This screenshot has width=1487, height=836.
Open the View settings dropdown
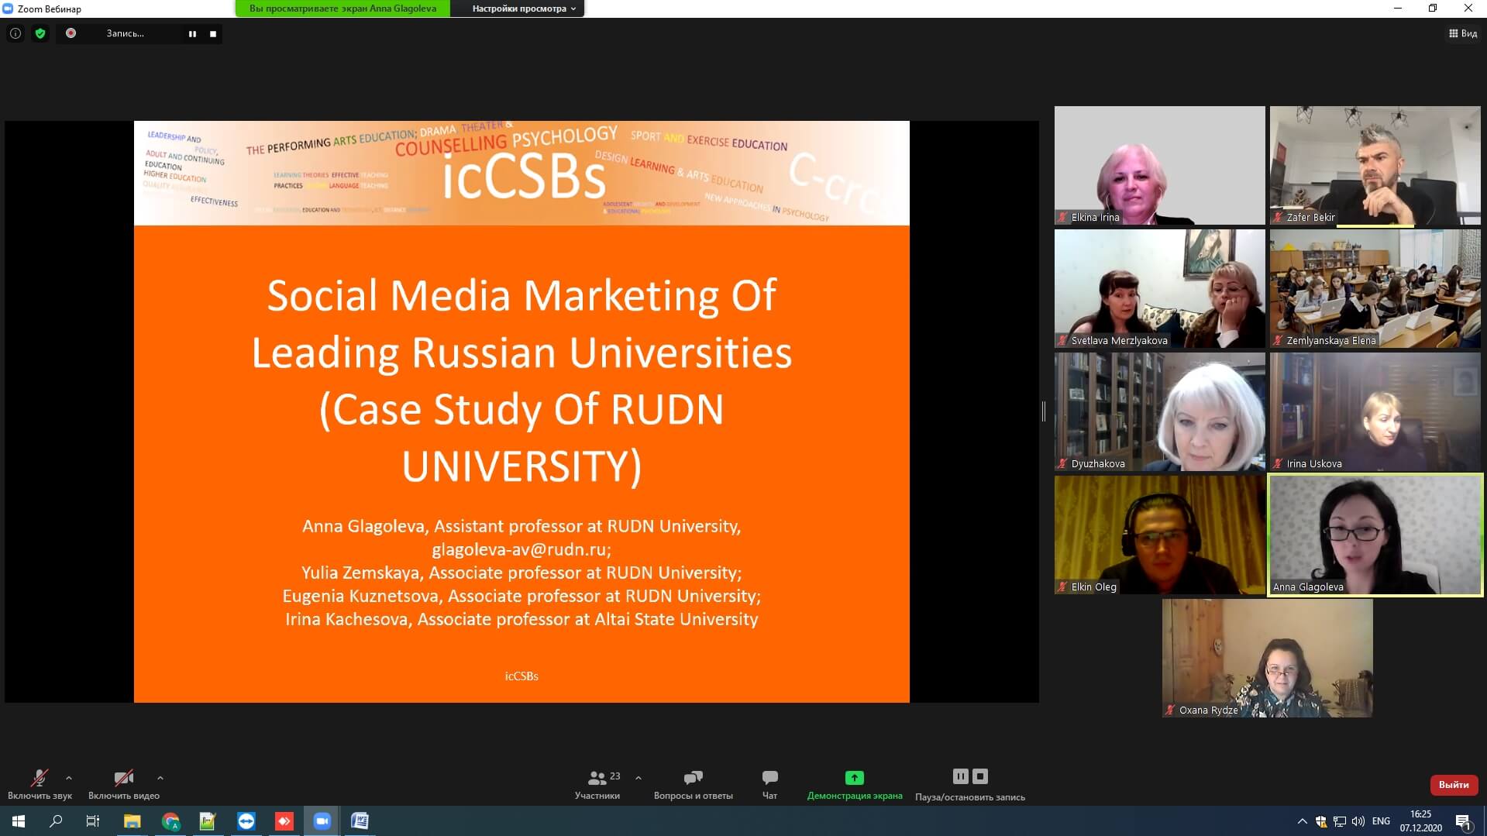click(525, 9)
